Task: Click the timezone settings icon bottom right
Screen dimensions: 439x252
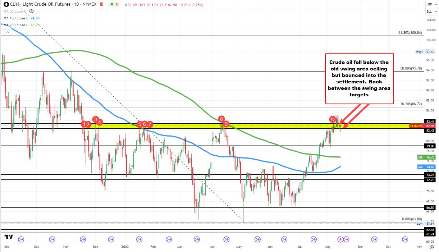Action: pos(431,247)
